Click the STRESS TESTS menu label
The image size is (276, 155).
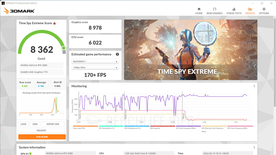[x=234, y=13]
